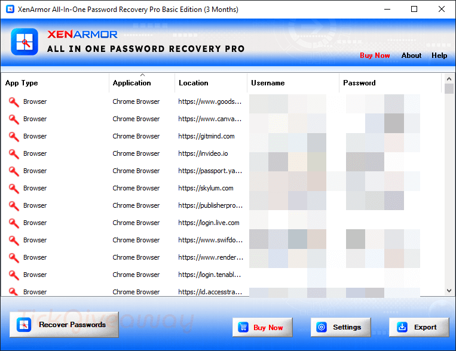Sort by App Type column header
The width and height of the screenshot is (456, 351).
point(55,83)
